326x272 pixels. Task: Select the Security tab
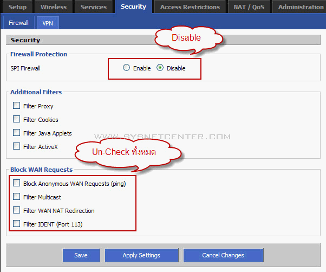[x=133, y=7]
